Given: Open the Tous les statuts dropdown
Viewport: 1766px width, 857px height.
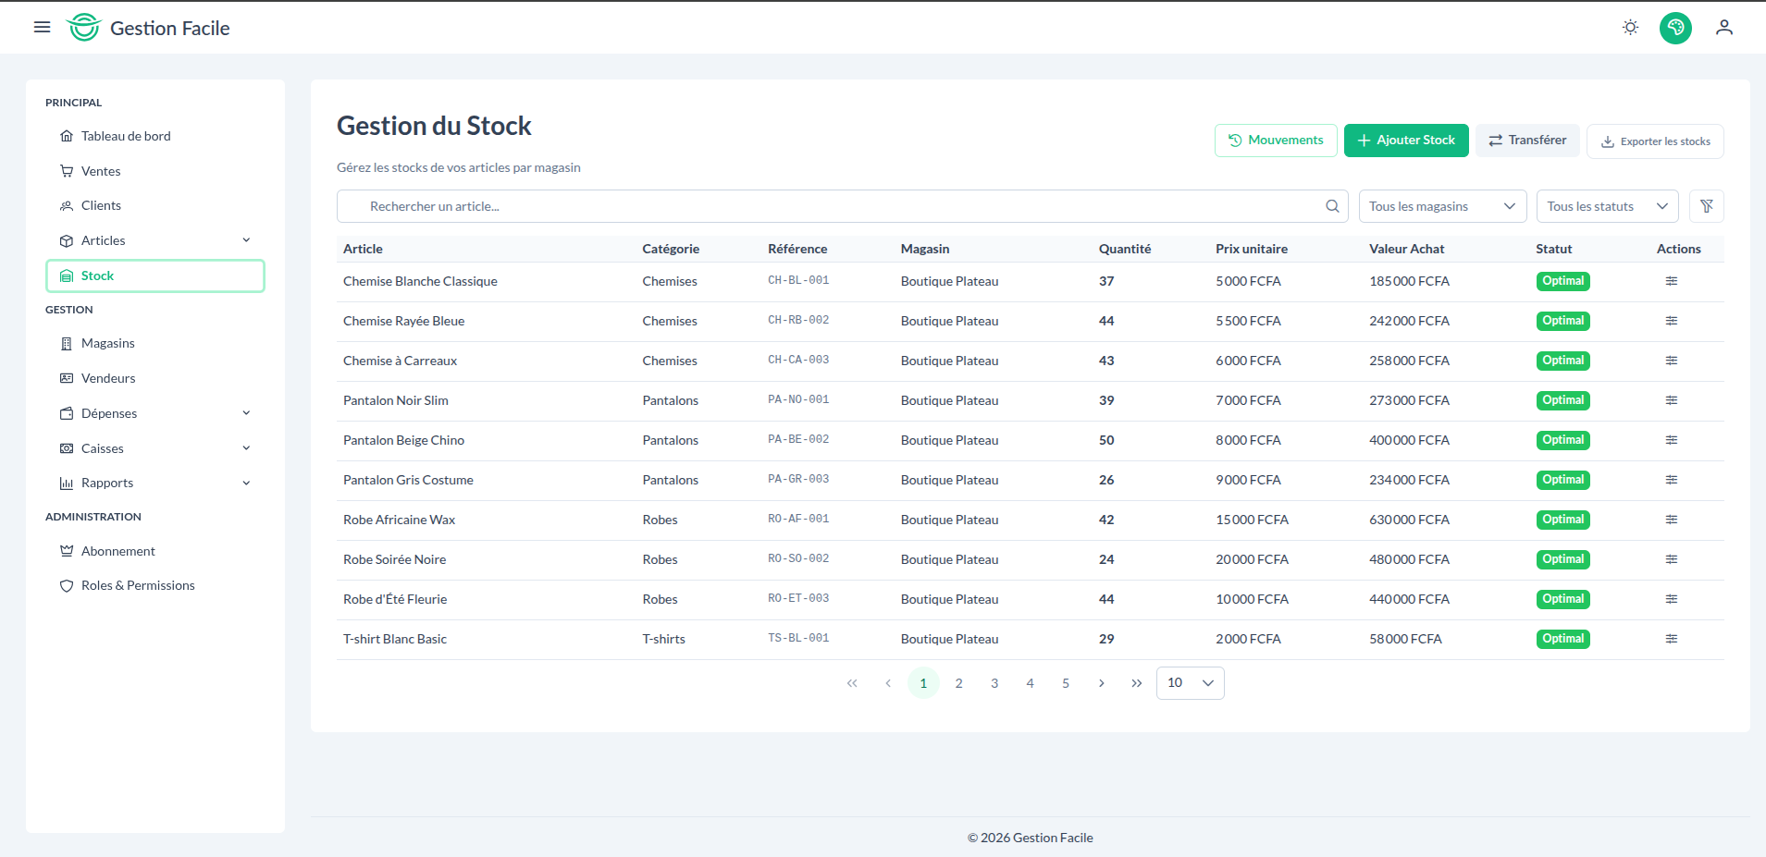Looking at the screenshot, I should click(1607, 206).
